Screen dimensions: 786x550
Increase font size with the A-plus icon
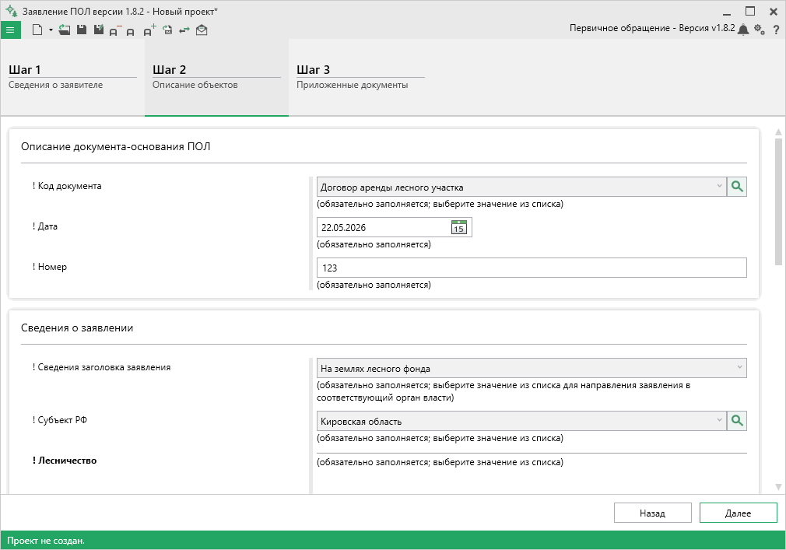point(149,30)
